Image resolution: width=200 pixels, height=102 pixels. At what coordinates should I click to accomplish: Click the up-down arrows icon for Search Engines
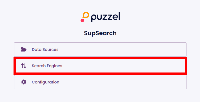coord(24,66)
